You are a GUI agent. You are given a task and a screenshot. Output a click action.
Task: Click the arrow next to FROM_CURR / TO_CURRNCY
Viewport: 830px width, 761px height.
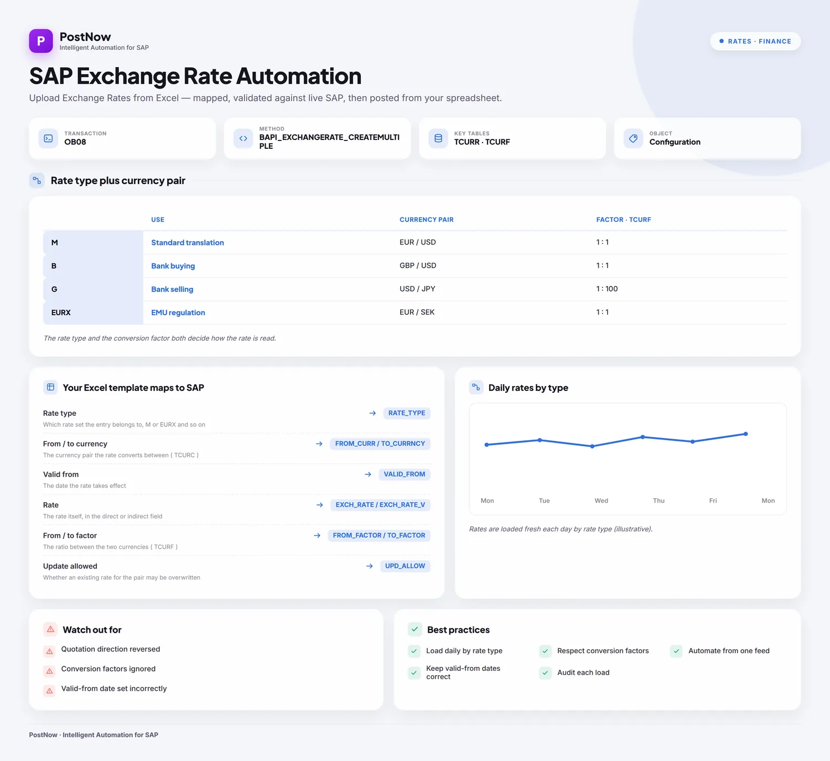pyautogui.click(x=319, y=444)
